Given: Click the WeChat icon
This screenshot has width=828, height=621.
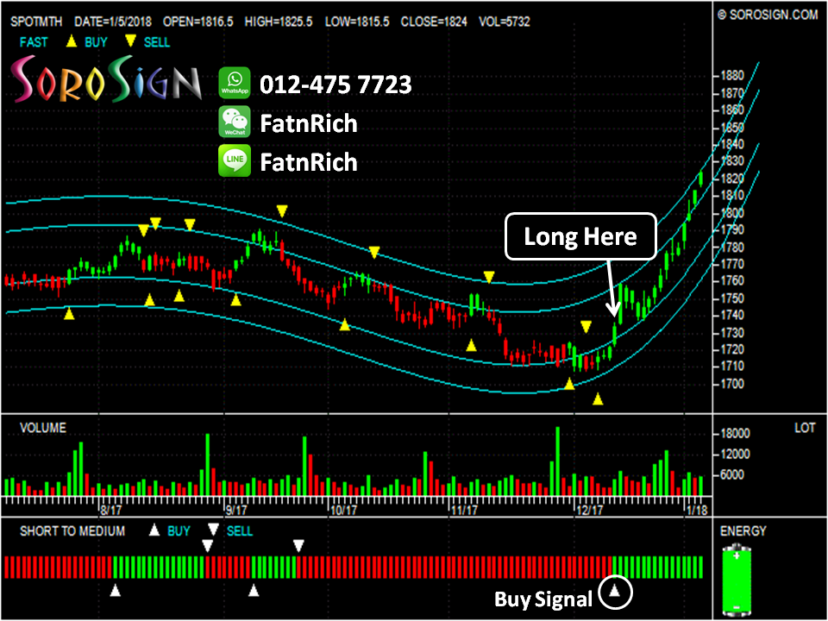Looking at the screenshot, I should [x=235, y=122].
